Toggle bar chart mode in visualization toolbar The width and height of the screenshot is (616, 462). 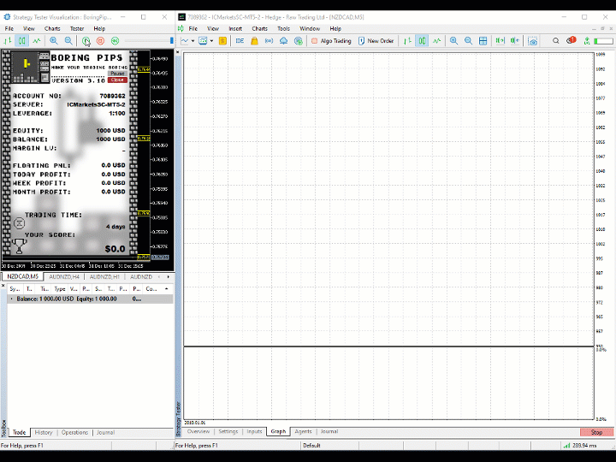[9, 40]
